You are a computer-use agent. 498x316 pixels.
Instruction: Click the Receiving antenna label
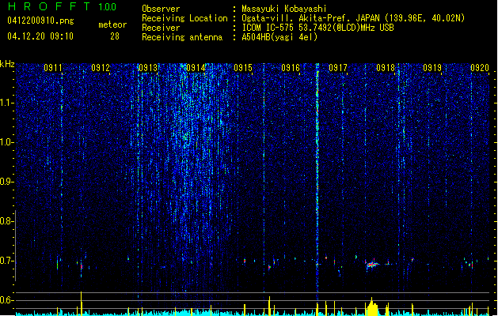[182, 37]
